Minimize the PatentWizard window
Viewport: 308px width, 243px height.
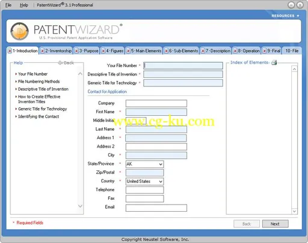coord(291,5)
